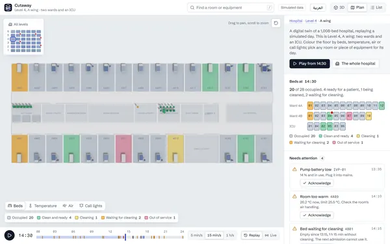Select highlighted Level 4 A wing cell in minimap
This screenshot has height=244, width=390.
pos(13,39)
